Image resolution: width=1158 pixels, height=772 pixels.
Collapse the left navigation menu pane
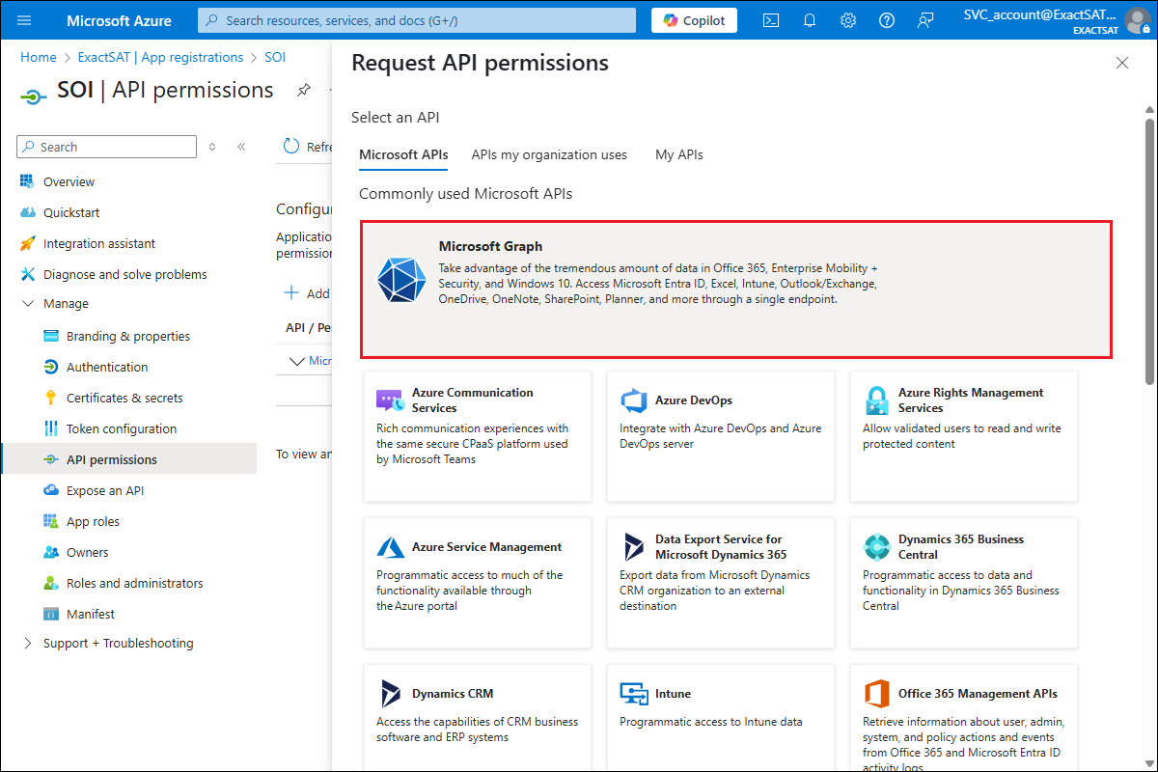click(x=241, y=147)
